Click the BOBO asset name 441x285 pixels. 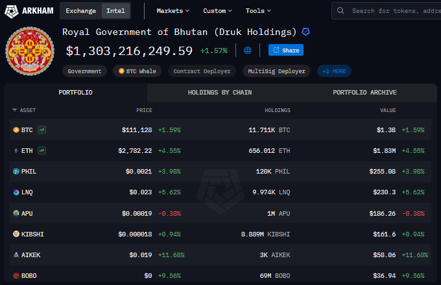(x=29, y=276)
